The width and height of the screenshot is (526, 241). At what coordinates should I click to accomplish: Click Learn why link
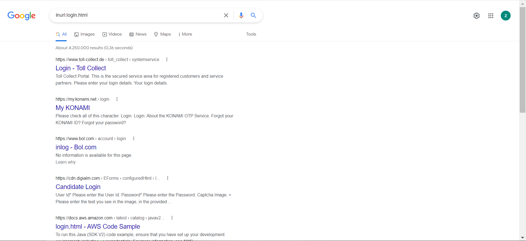[x=65, y=162]
